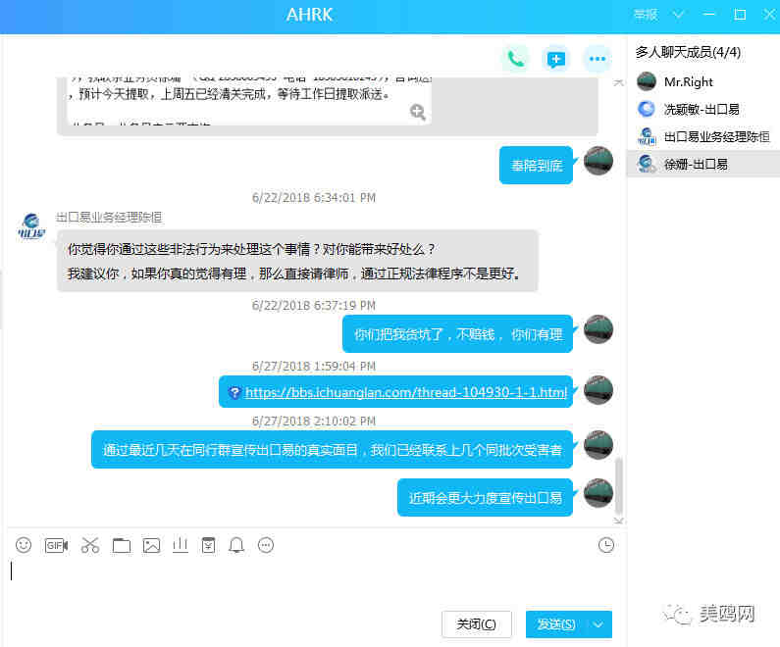Image resolution: width=780 pixels, height=647 pixels.
Task: Open the red packet icon
Action: (208, 545)
